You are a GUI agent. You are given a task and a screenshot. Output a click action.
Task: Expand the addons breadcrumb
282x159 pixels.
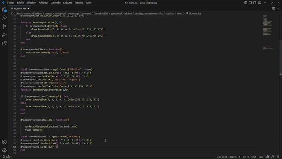coord(128,13)
